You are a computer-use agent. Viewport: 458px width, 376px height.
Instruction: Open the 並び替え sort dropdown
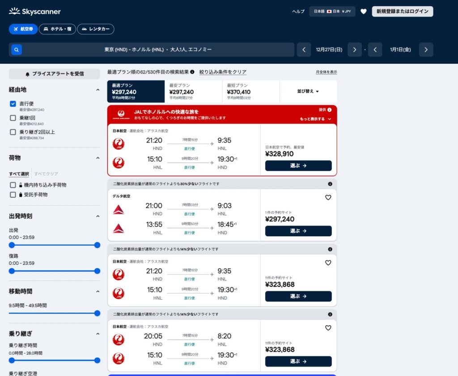click(308, 91)
